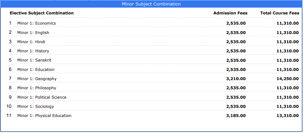304x134 pixels.
Task: Click the Elective Subject Combination column heading
Action: [x=42, y=13]
